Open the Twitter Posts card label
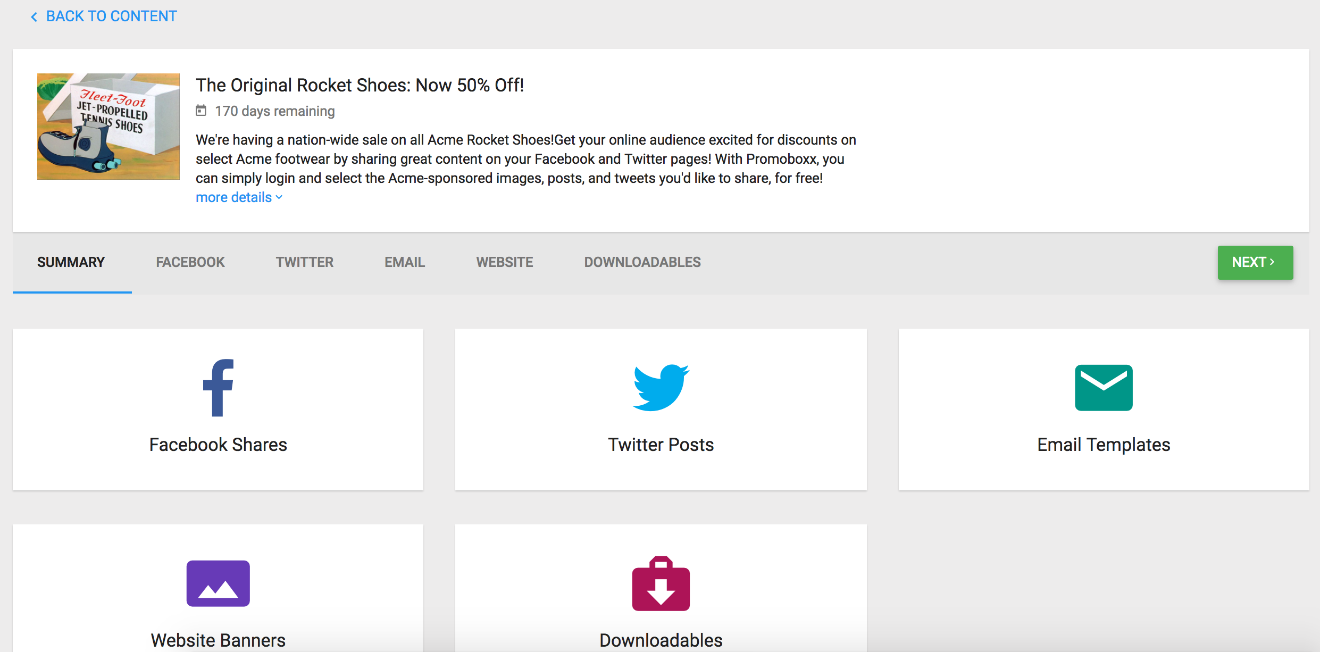Viewport: 1320px width, 652px height. tap(661, 445)
